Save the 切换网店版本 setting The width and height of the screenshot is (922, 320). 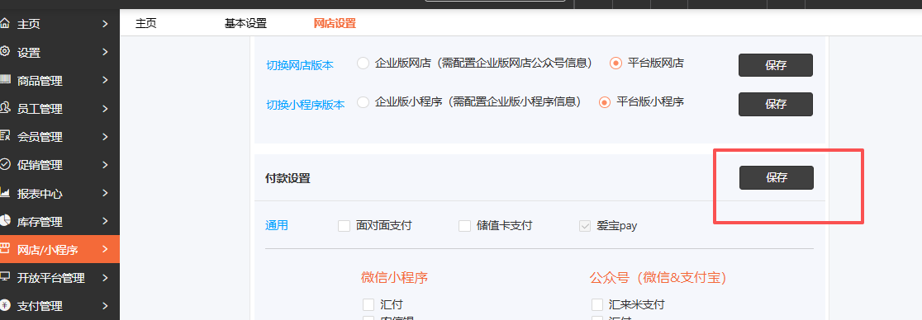pyautogui.click(x=776, y=65)
